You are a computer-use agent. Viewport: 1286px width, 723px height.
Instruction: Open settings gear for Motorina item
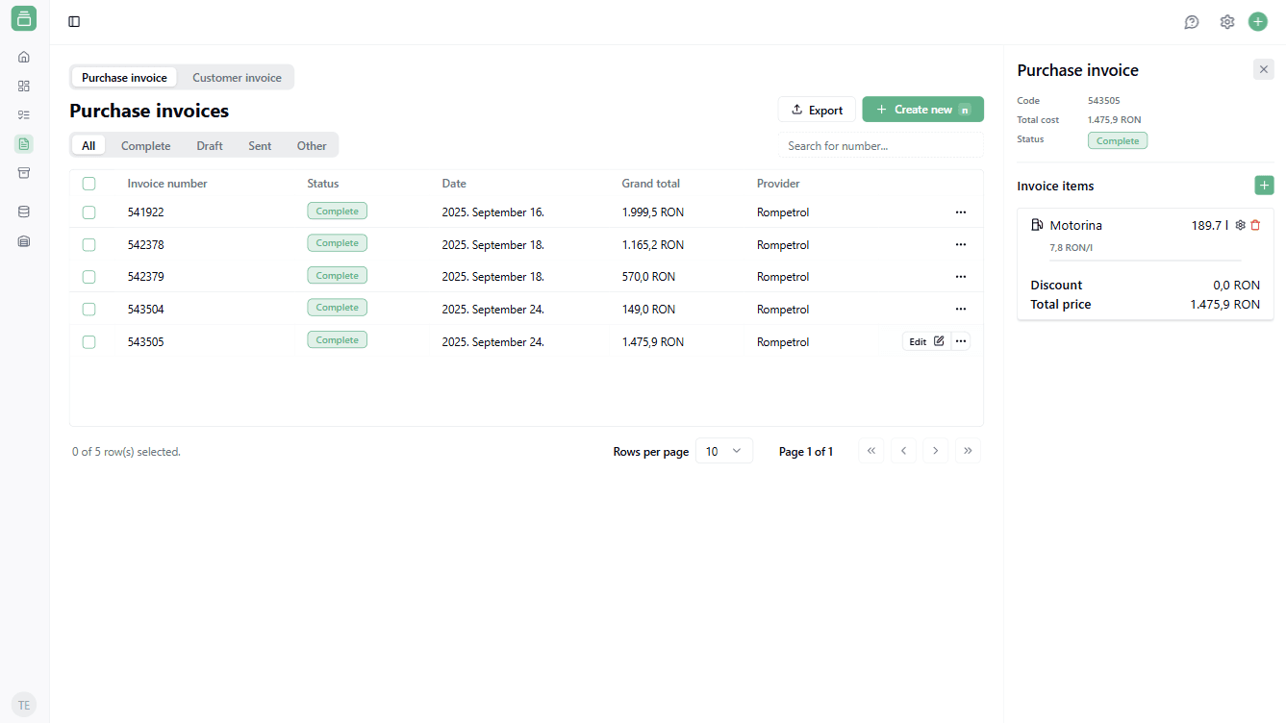(x=1240, y=225)
